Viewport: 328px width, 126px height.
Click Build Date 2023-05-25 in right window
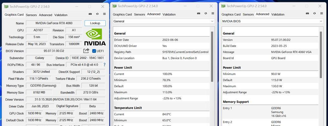pos(279,46)
